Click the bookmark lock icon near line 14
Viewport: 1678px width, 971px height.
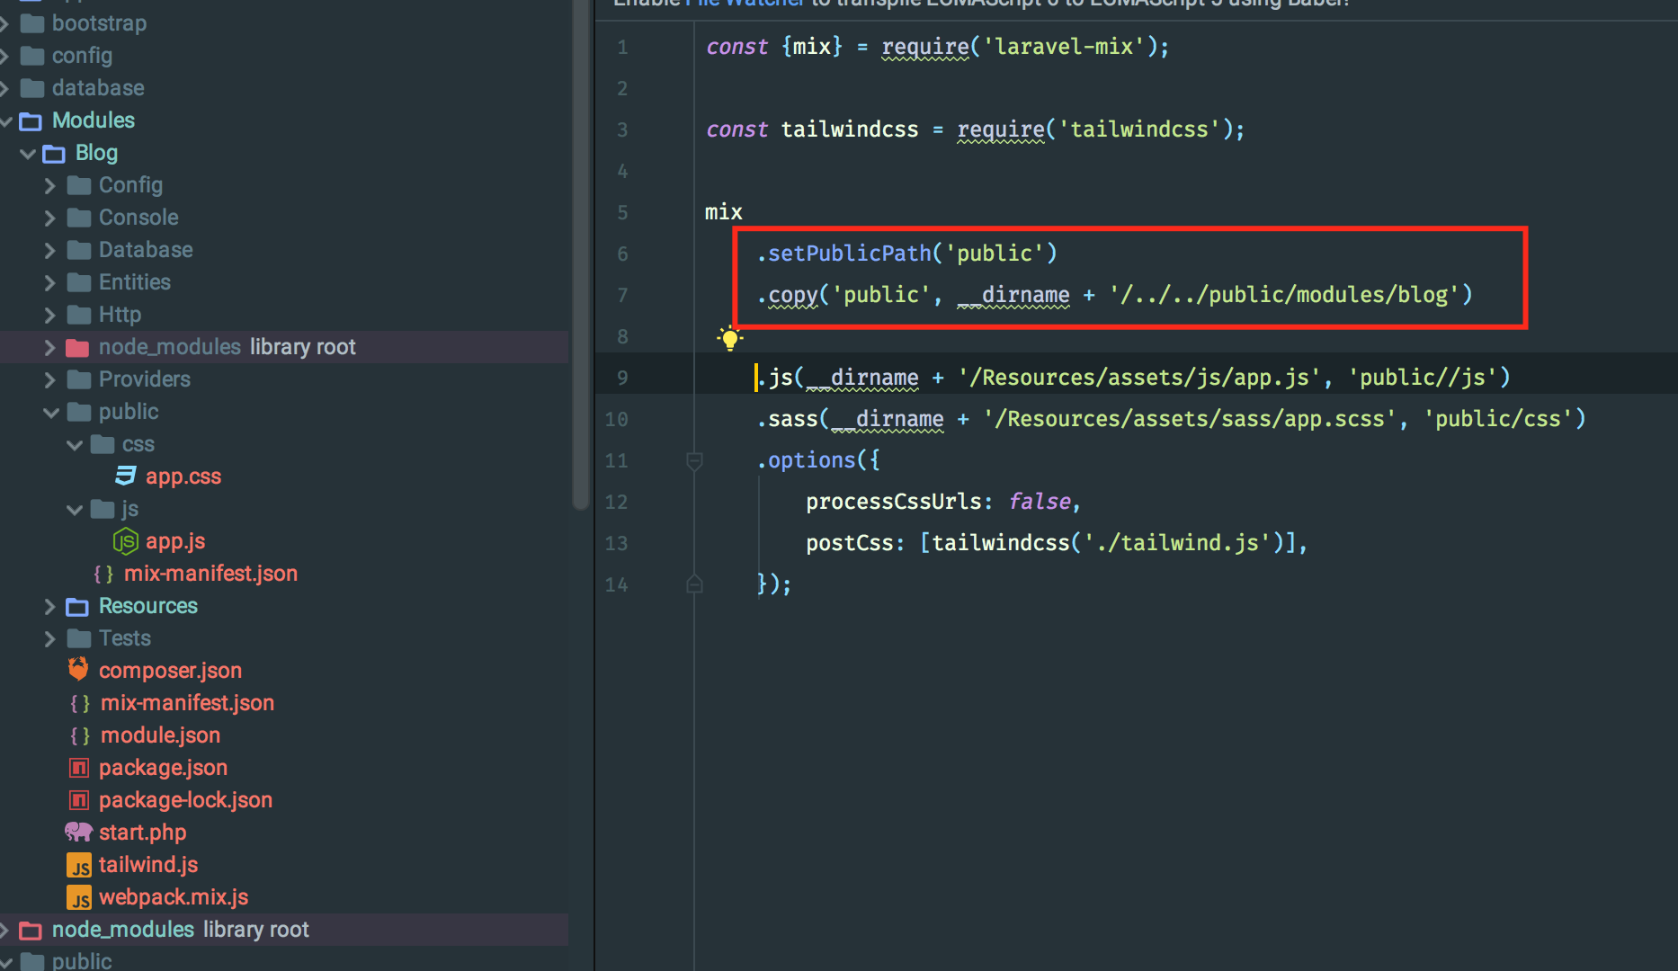(694, 583)
